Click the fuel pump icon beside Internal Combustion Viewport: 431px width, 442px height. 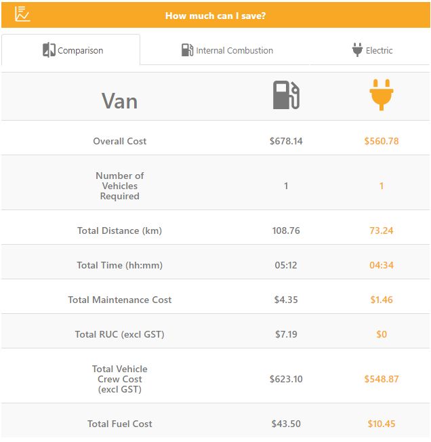(x=187, y=50)
